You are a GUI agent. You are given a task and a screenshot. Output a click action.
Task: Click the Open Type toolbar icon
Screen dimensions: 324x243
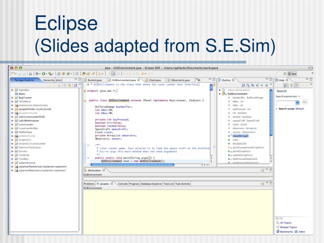[84, 74]
